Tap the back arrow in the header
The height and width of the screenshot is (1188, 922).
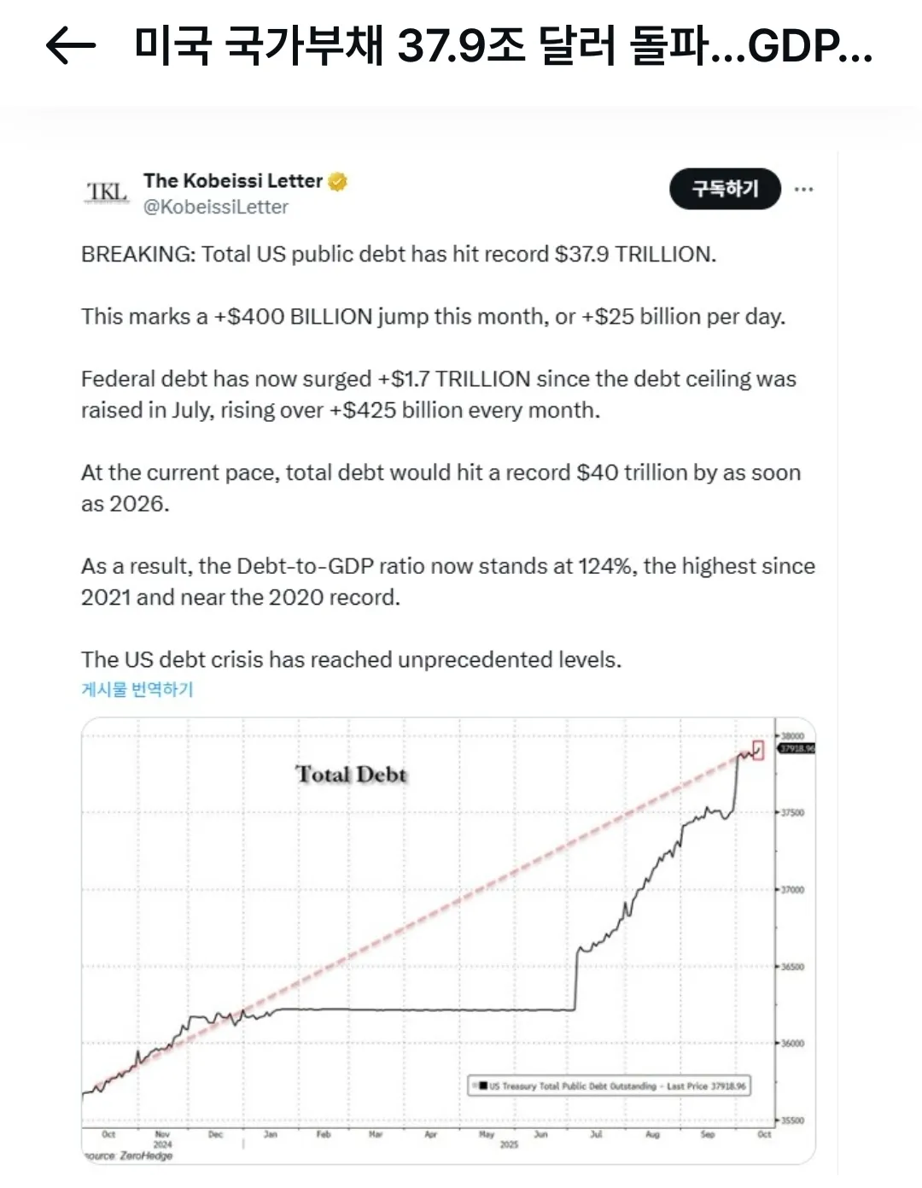[70, 45]
